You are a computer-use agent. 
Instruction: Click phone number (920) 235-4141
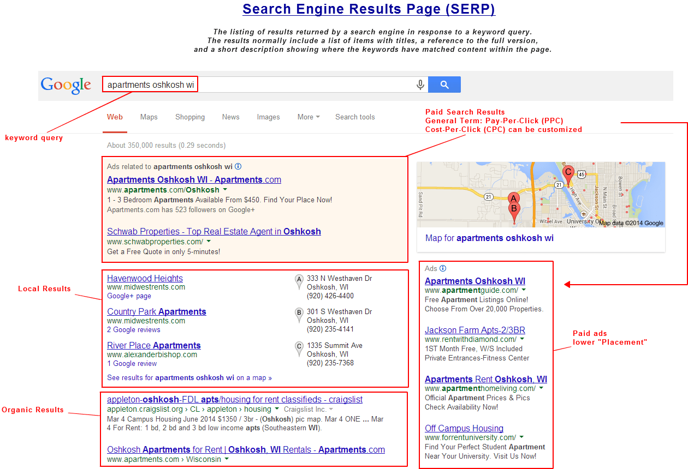[x=330, y=329]
